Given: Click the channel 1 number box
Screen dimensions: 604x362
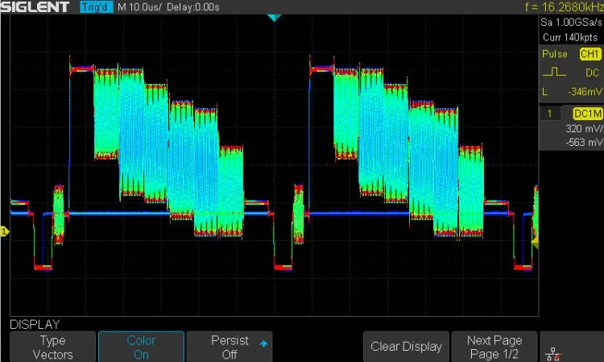Looking at the screenshot, I should [x=549, y=114].
